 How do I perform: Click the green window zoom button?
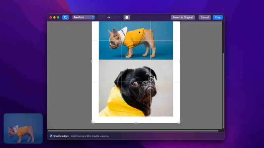coord(58,17)
